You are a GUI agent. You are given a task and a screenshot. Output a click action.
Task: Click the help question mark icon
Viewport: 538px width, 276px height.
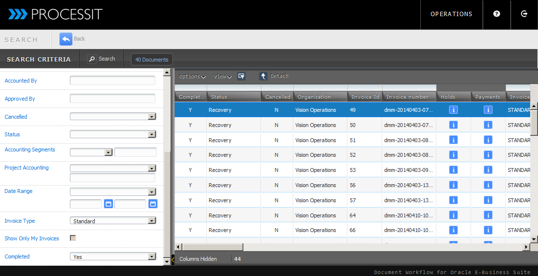pyautogui.click(x=496, y=14)
